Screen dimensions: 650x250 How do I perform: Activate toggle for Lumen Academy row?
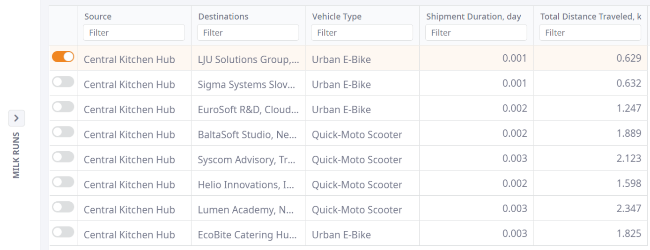click(x=63, y=207)
